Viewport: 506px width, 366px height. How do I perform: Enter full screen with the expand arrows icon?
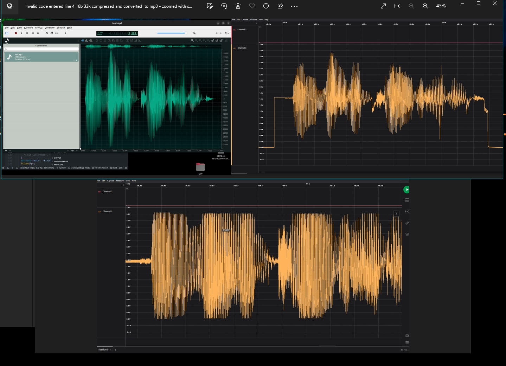(x=383, y=6)
